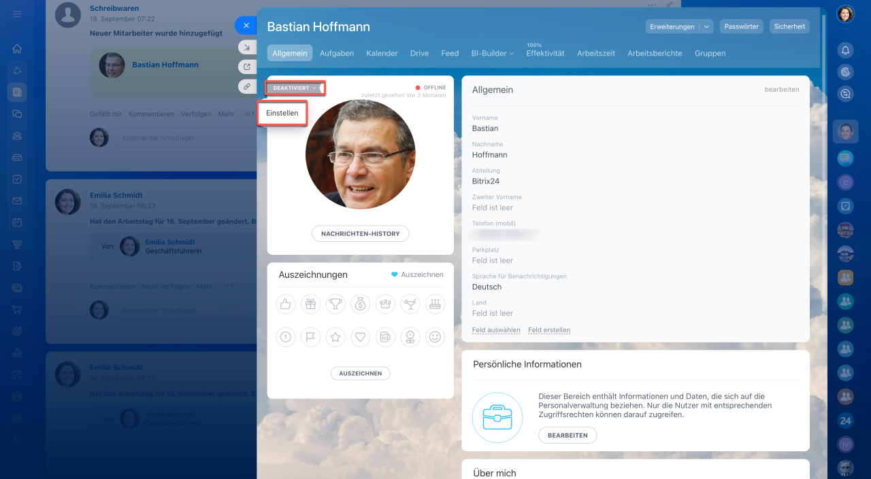Select the thumbs-up award icon
Viewport: 871px width, 479px height.
click(x=286, y=304)
